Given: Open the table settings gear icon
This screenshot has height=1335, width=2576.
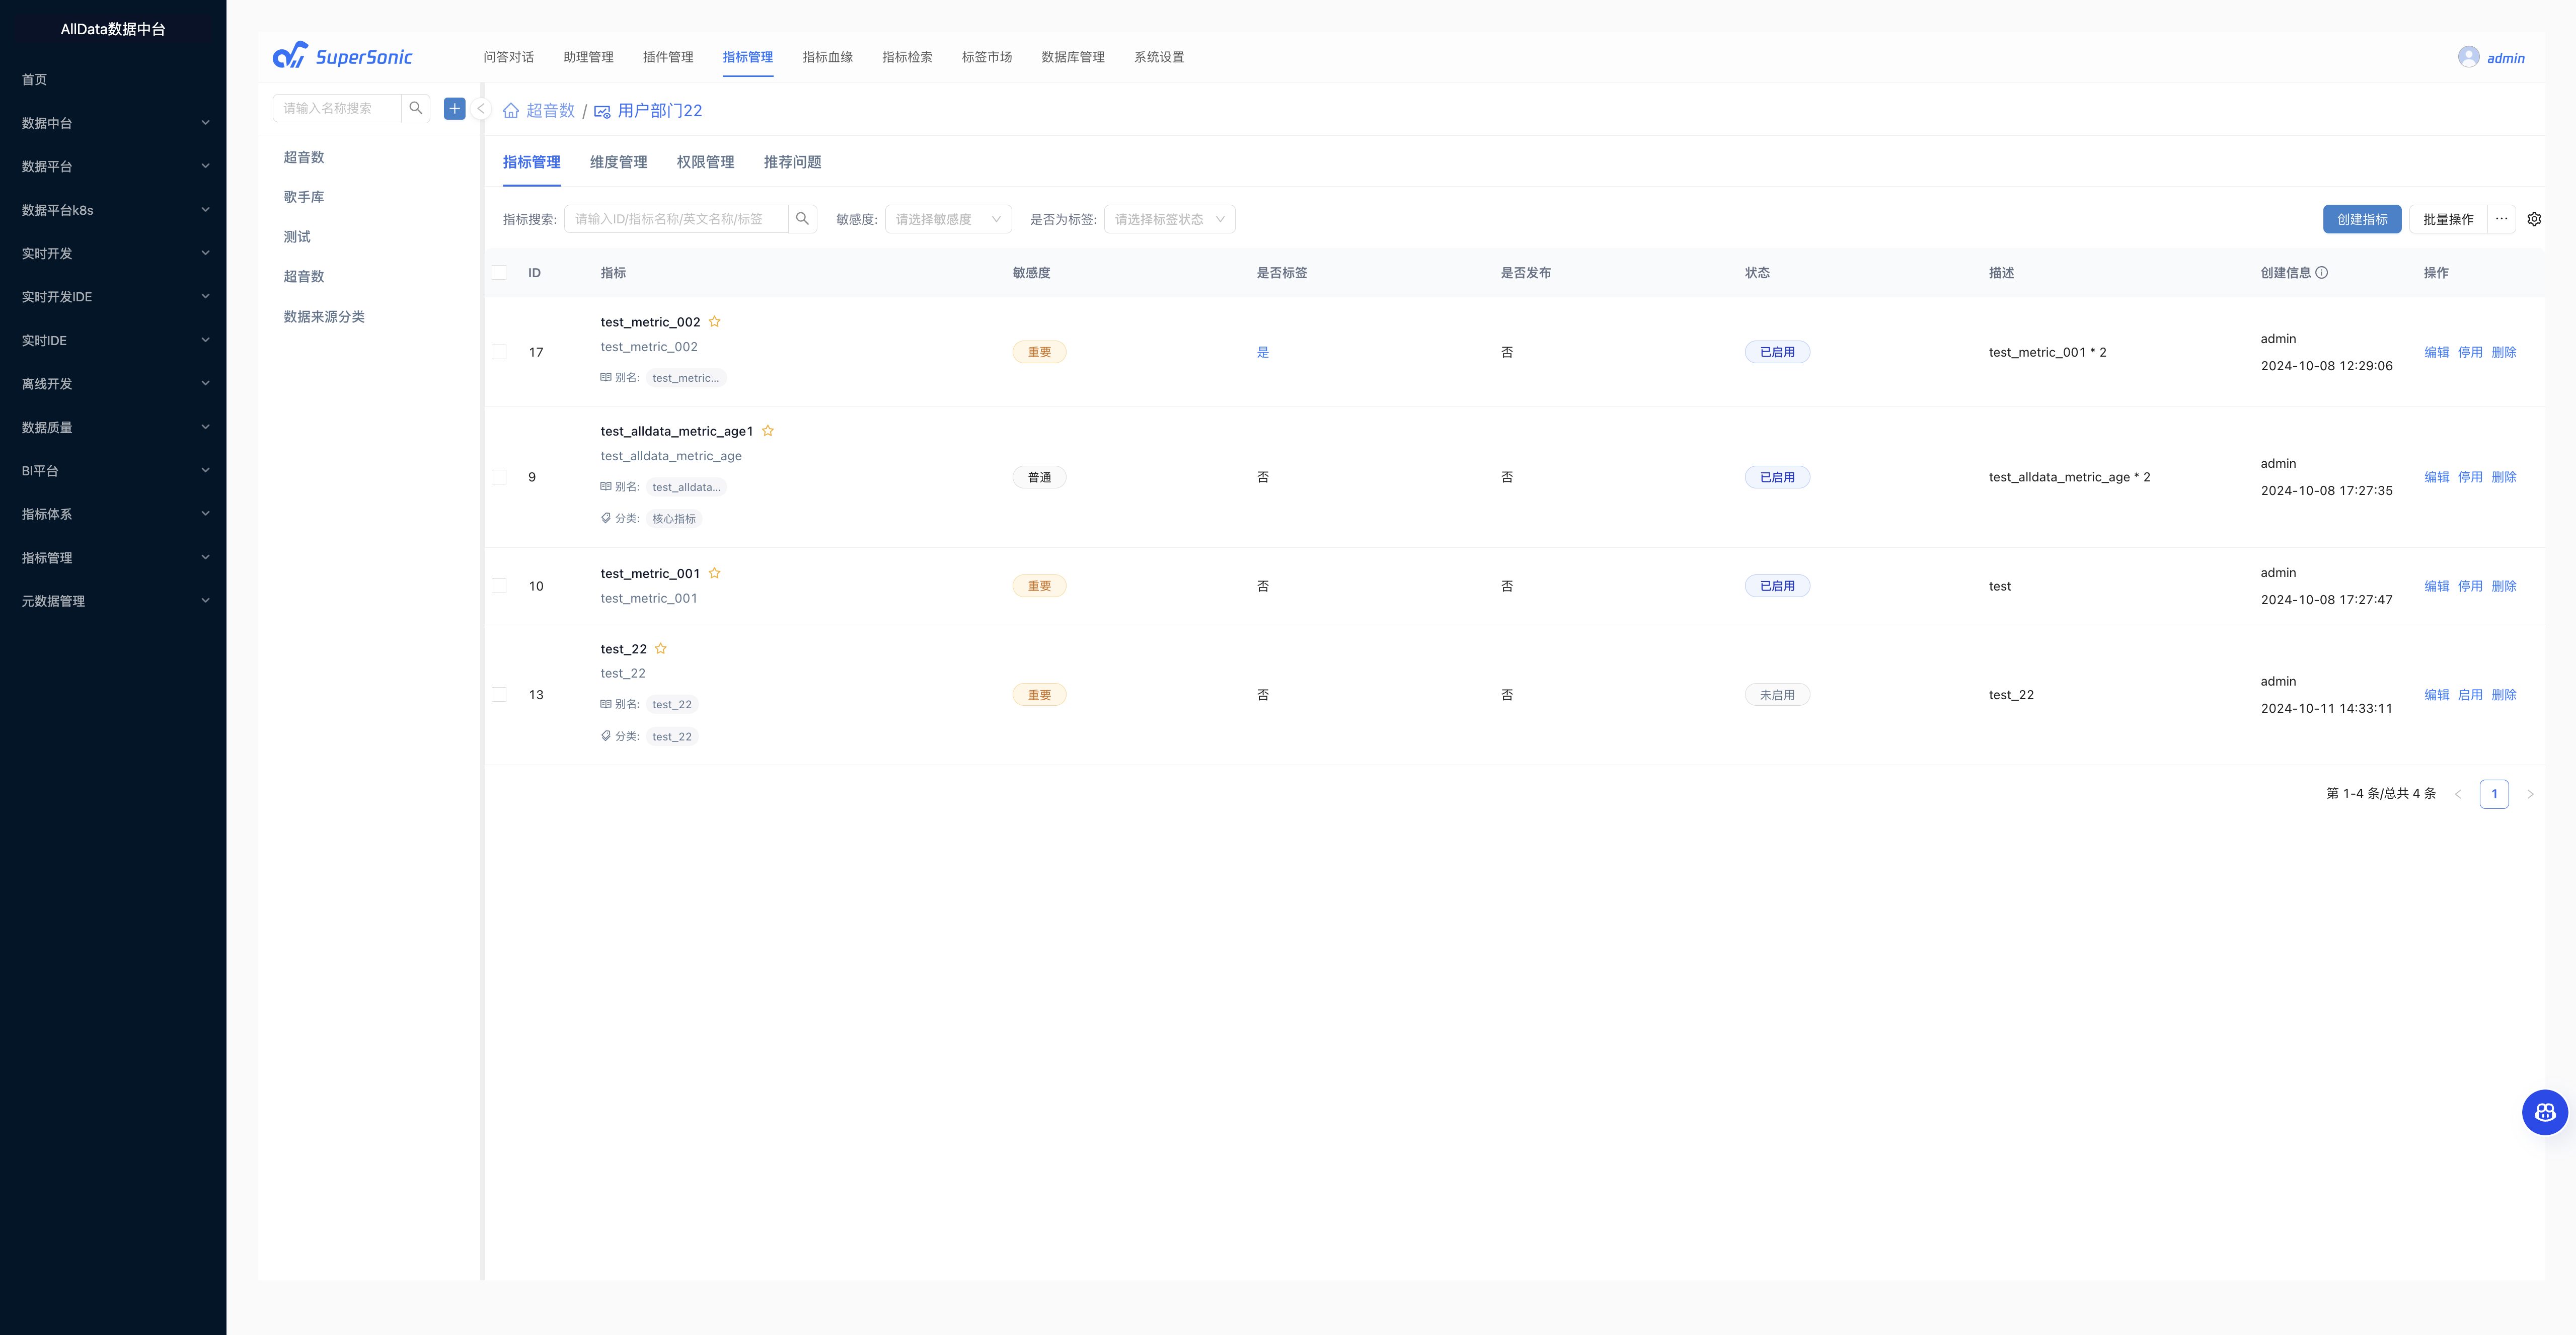Looking at the screenshot, I should [x=2534, y=219].
